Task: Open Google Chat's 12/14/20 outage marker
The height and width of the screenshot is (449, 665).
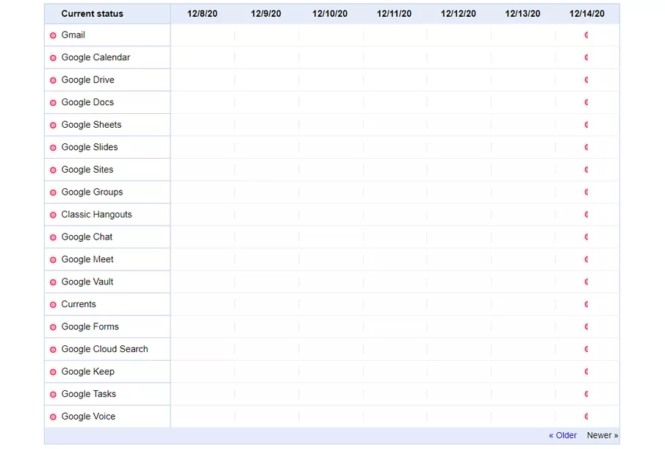Action: pyautogui.click(x=586, y=237)
